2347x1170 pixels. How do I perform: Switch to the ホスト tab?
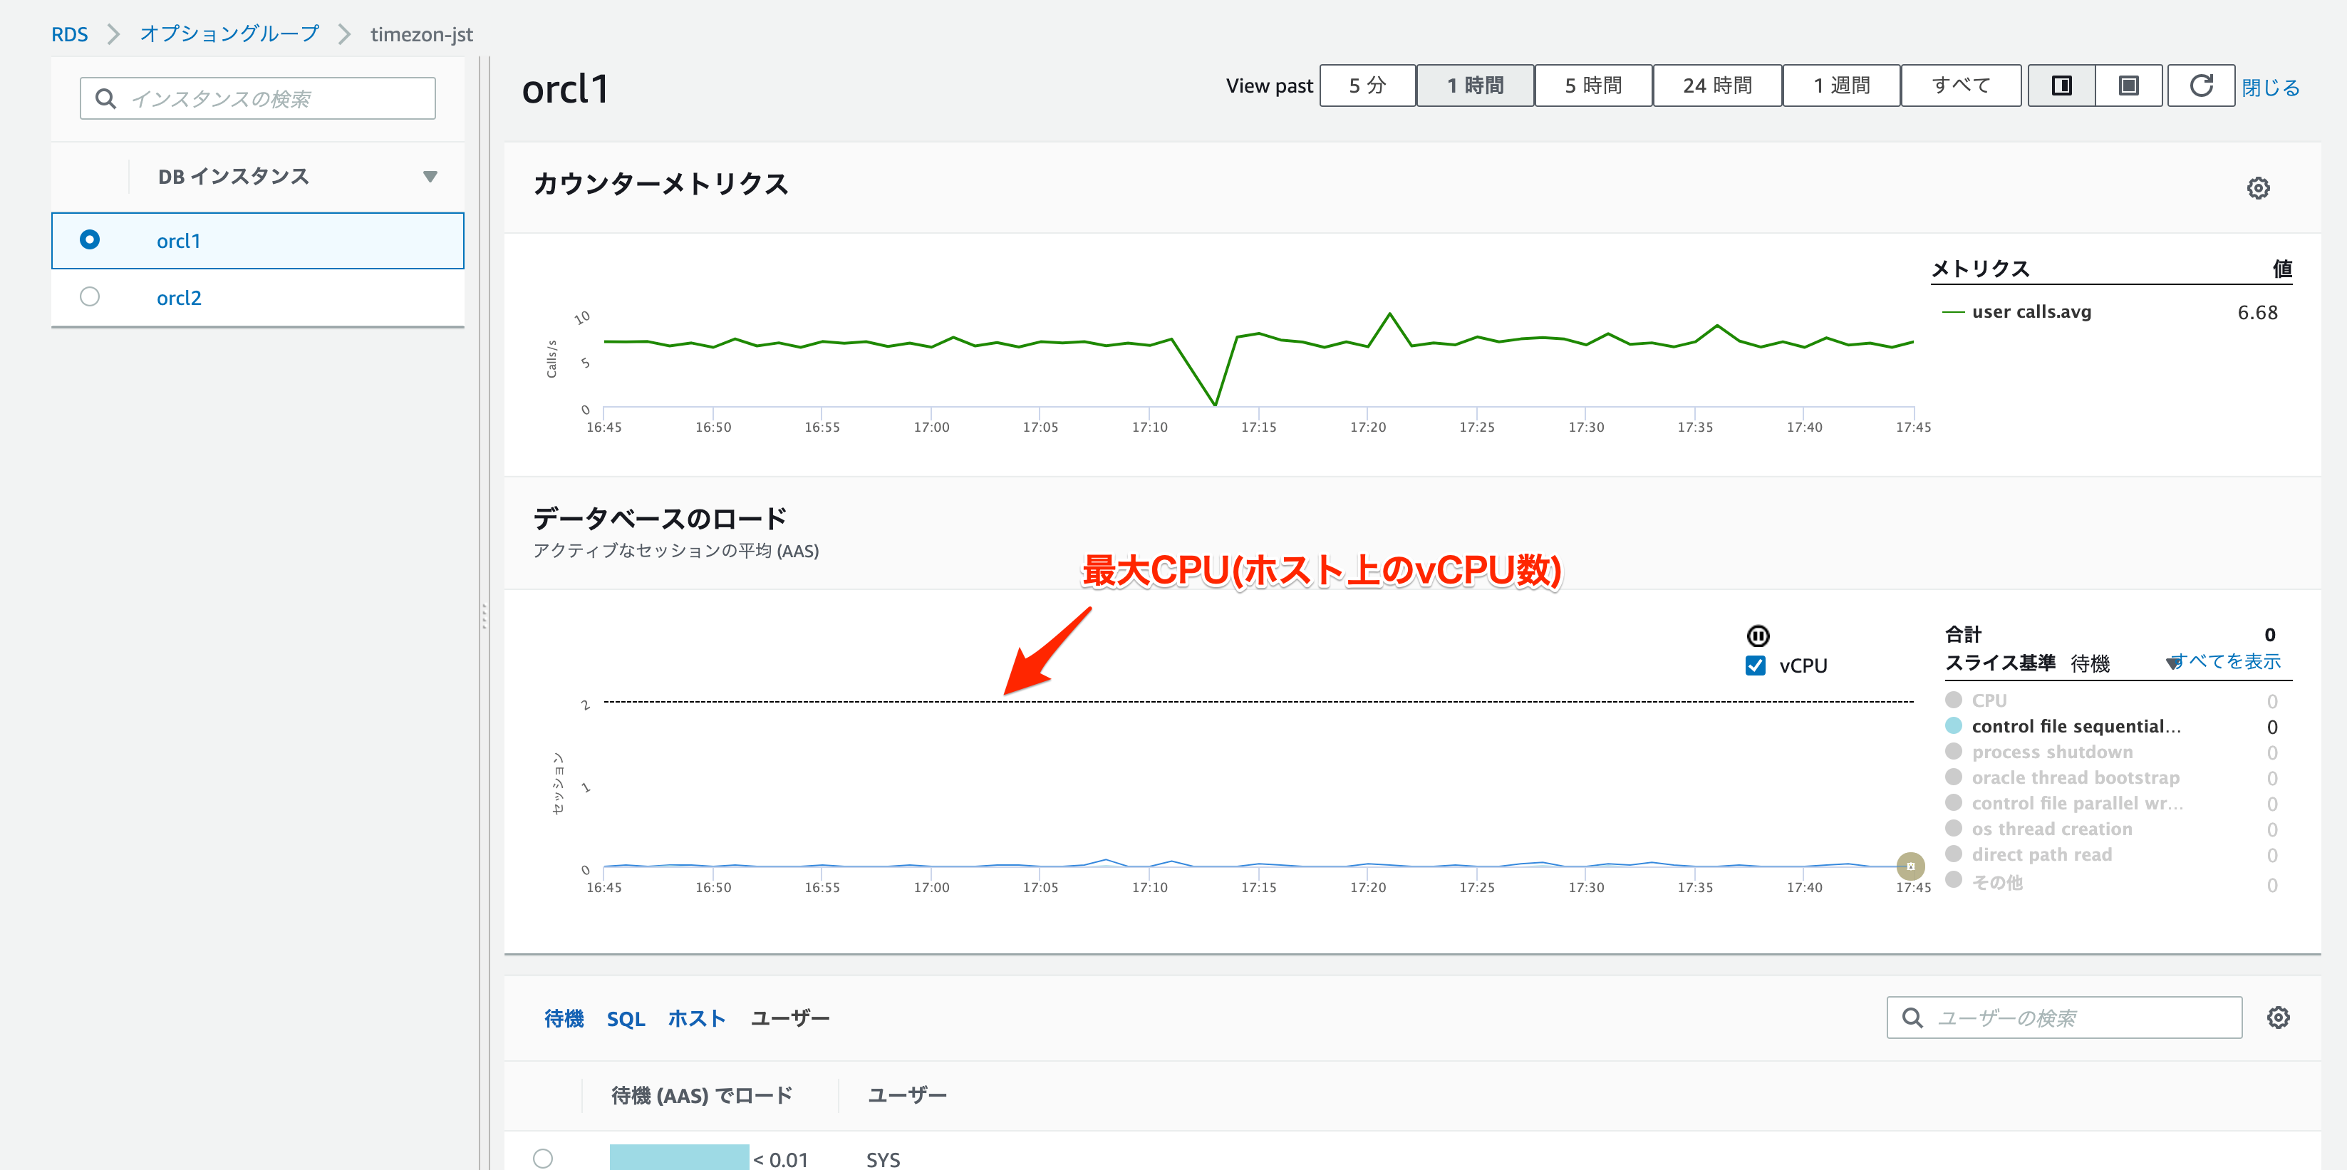[x=696, y=1019]
